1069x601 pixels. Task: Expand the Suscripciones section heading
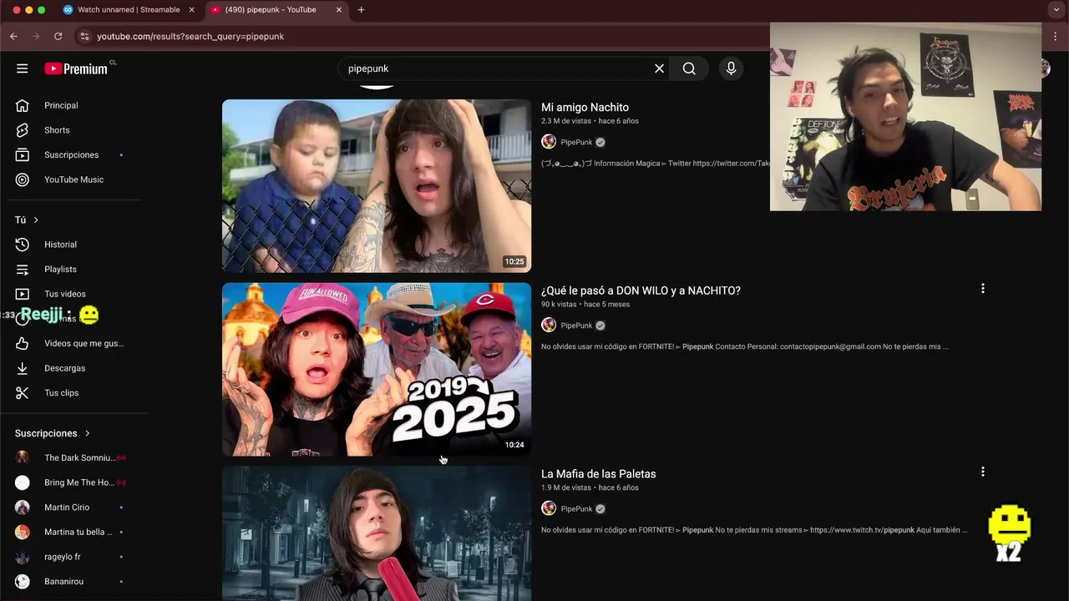pyautogui.click(x=53, y=433)
